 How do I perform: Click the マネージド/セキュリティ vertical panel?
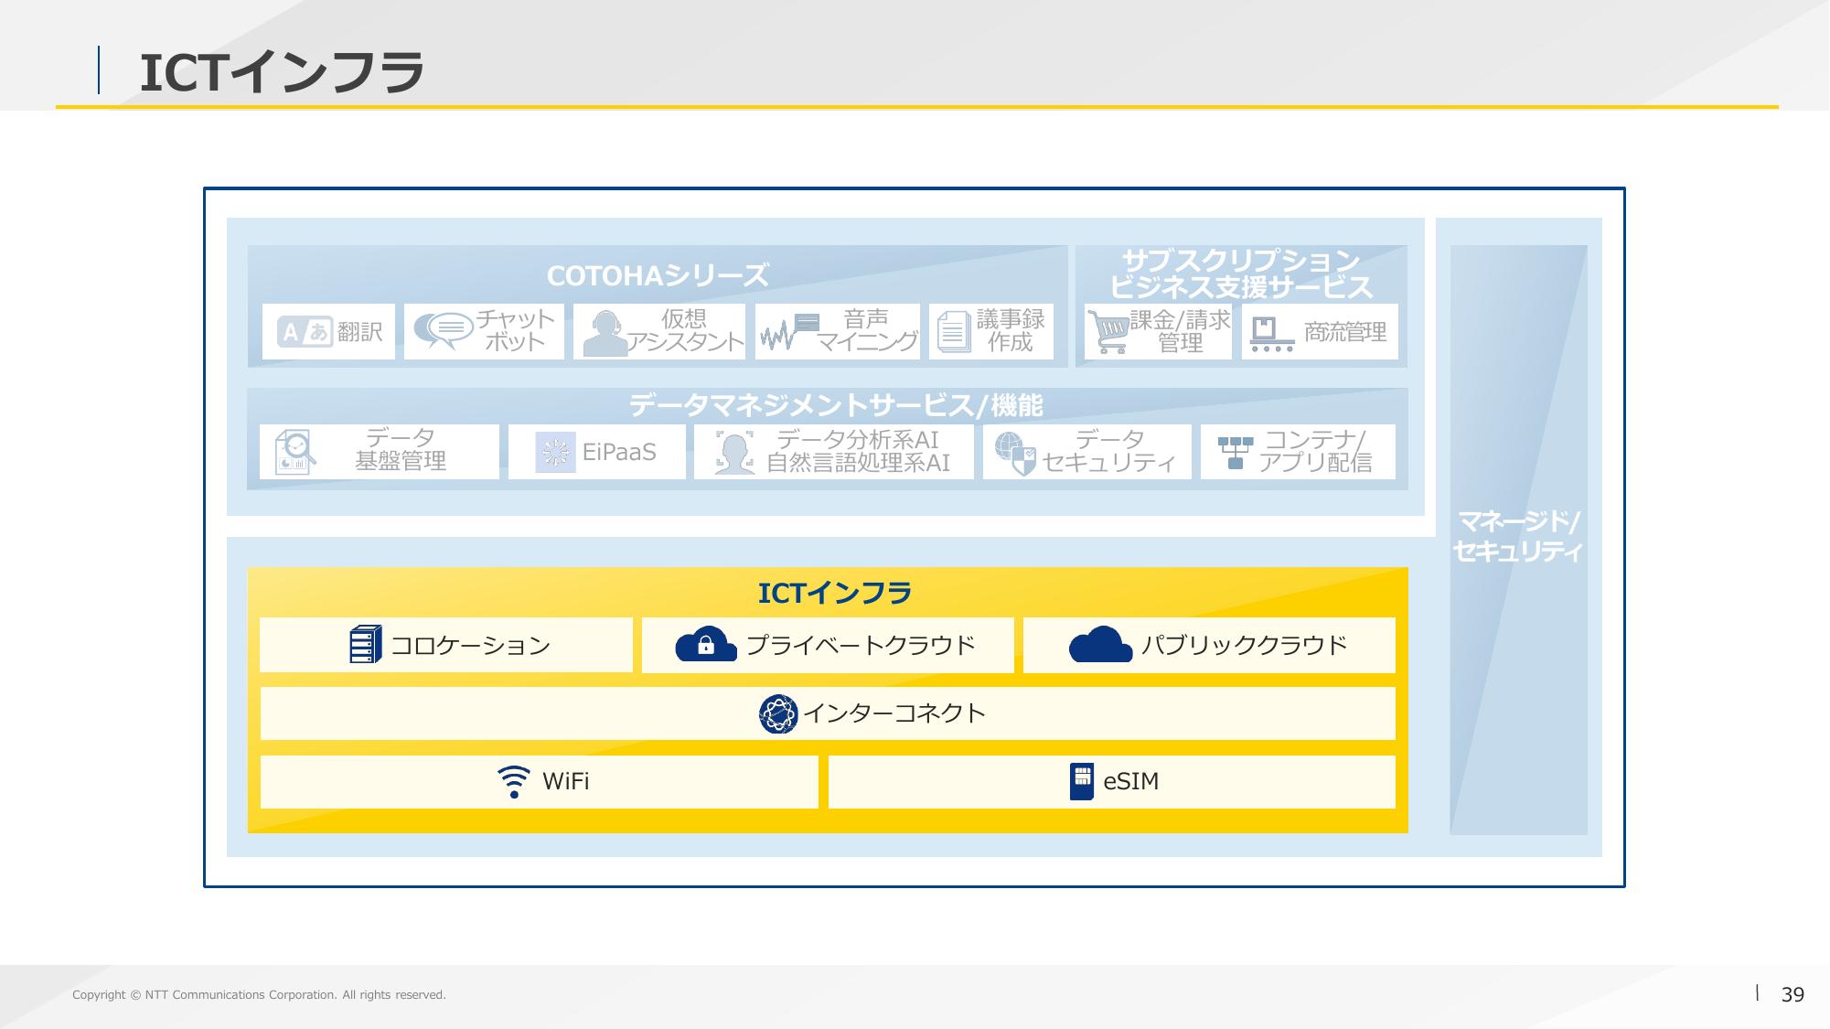click(x=1518, y=539)
